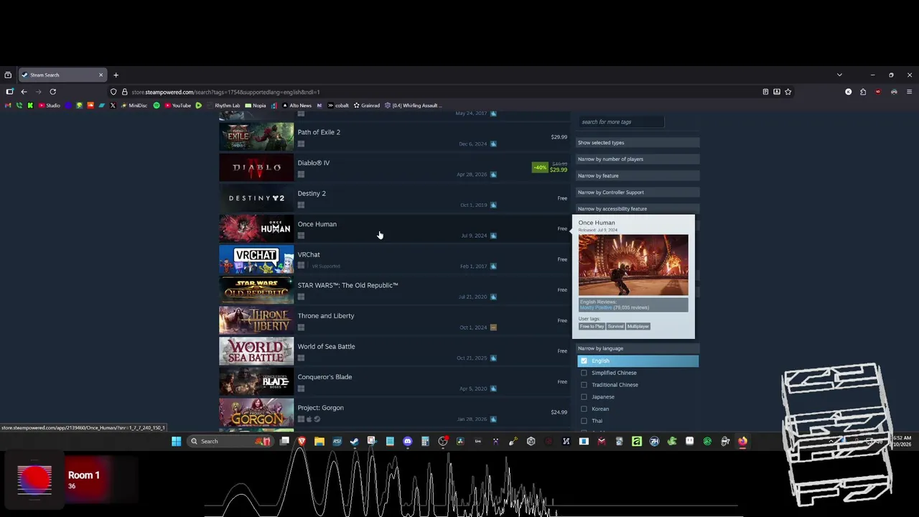
Task: Bookmark this page with the star icon
Action: click(788, 92)
